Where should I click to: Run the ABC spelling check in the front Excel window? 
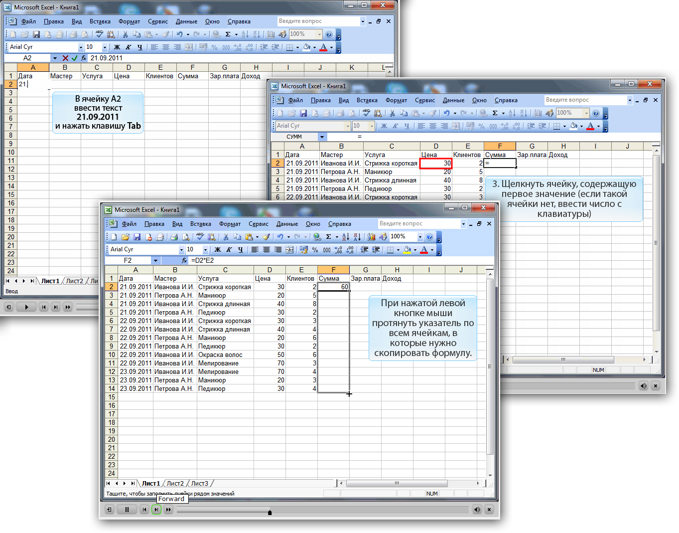[x=200, y=237]
